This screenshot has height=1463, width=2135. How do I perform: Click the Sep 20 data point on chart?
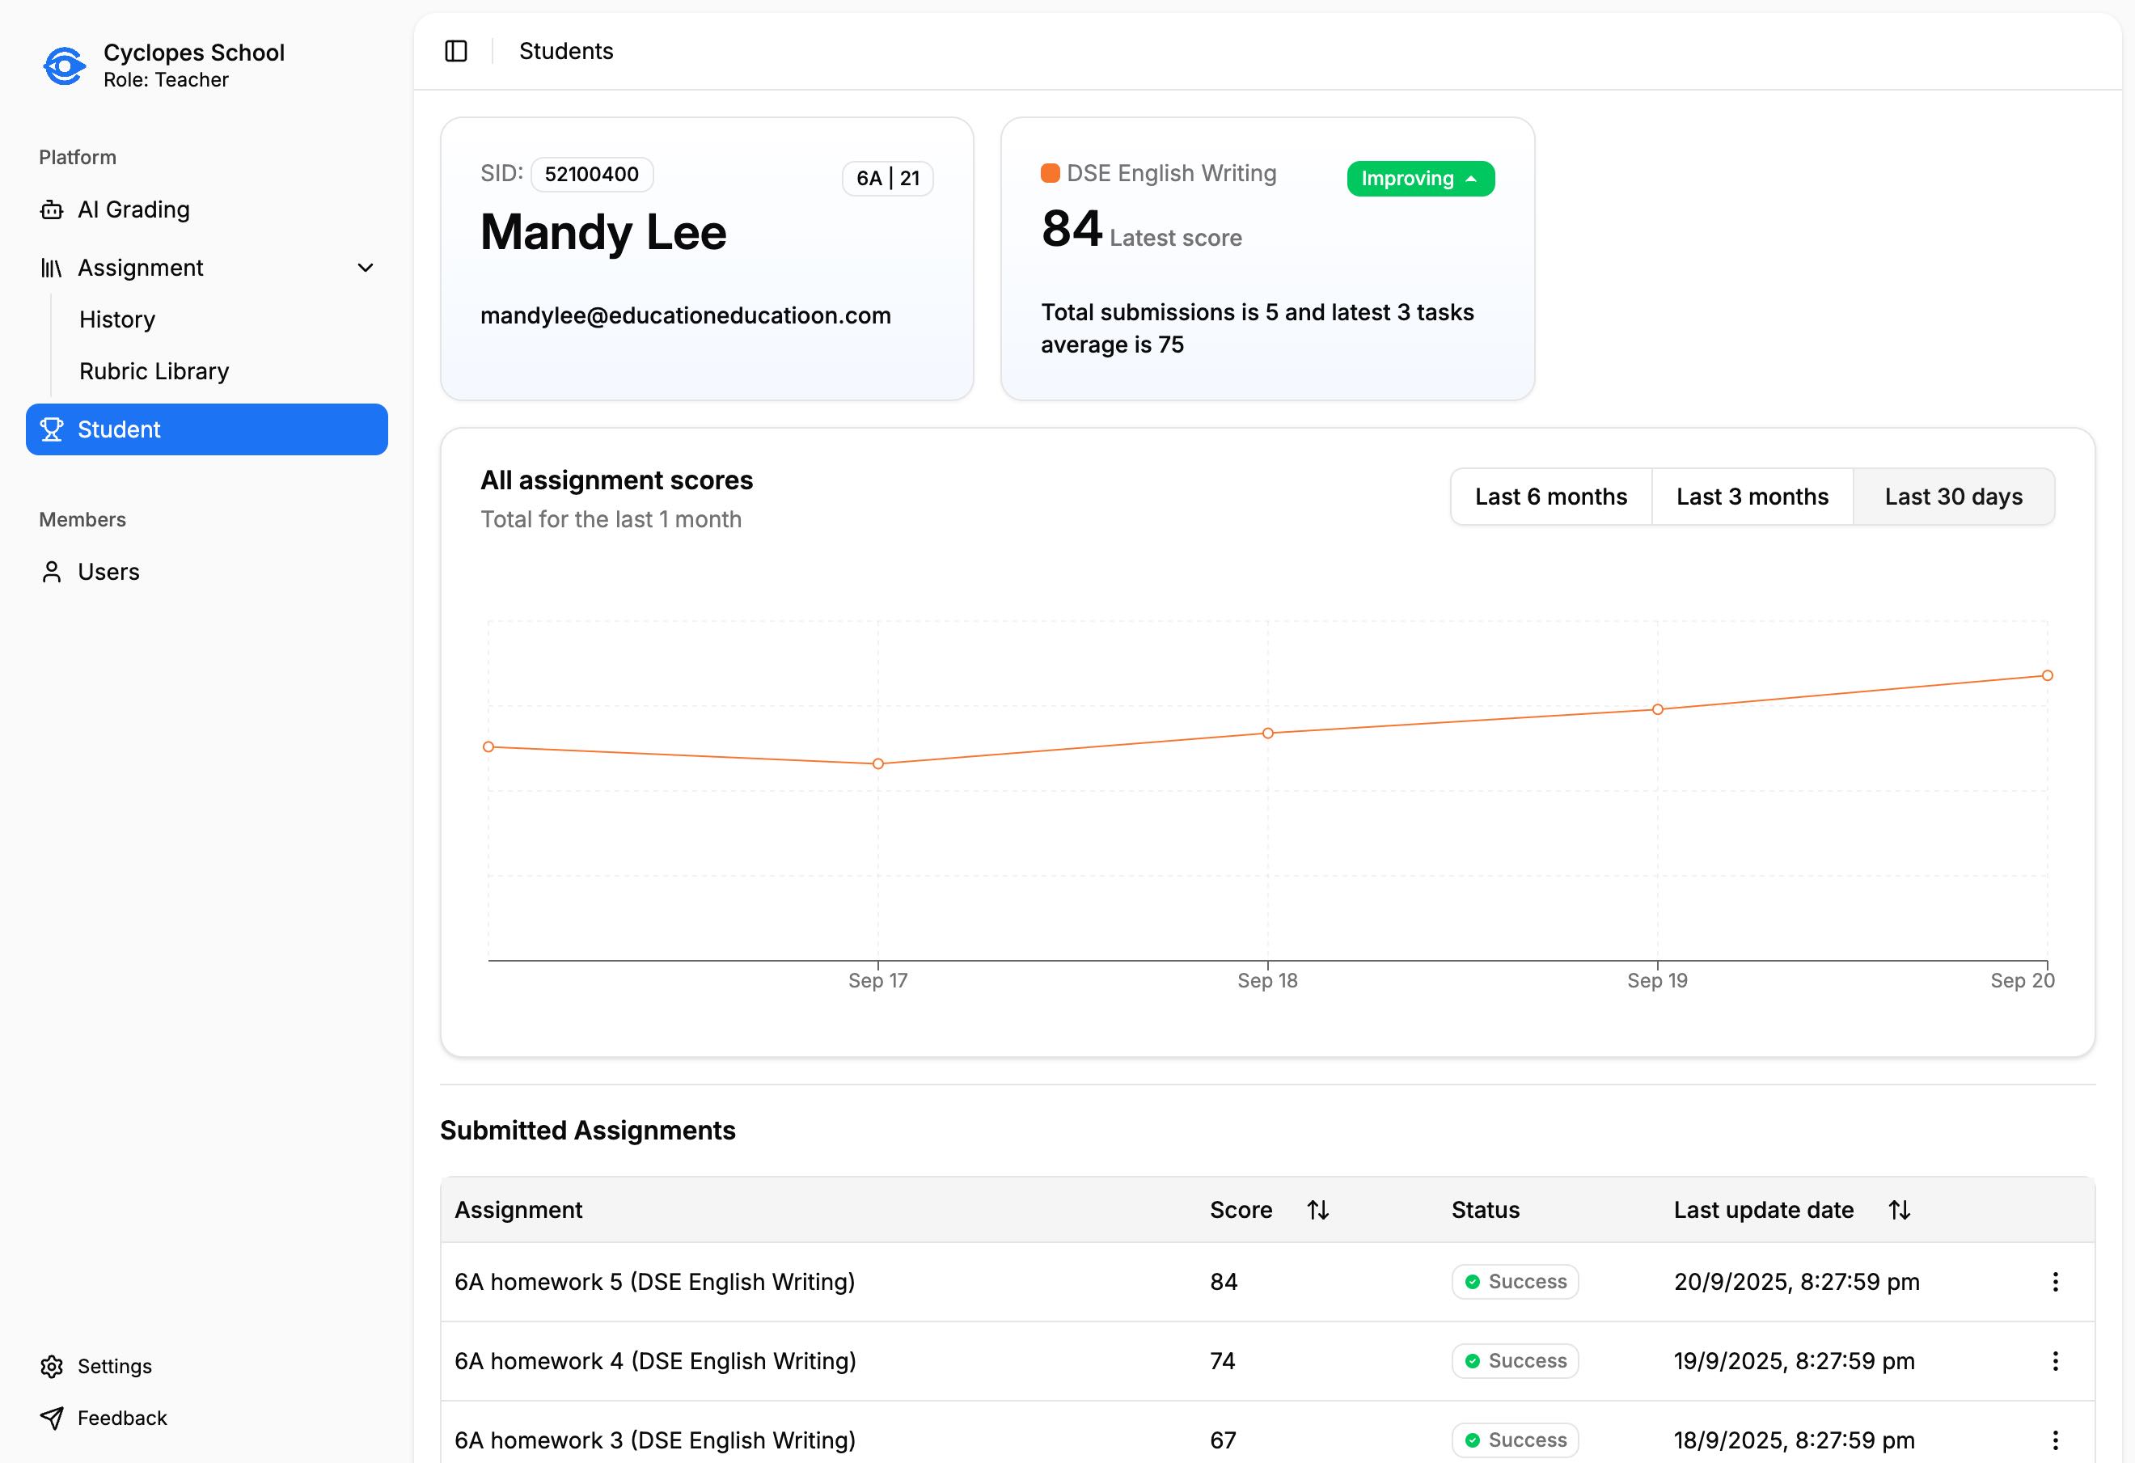[x=2048, y=674]
